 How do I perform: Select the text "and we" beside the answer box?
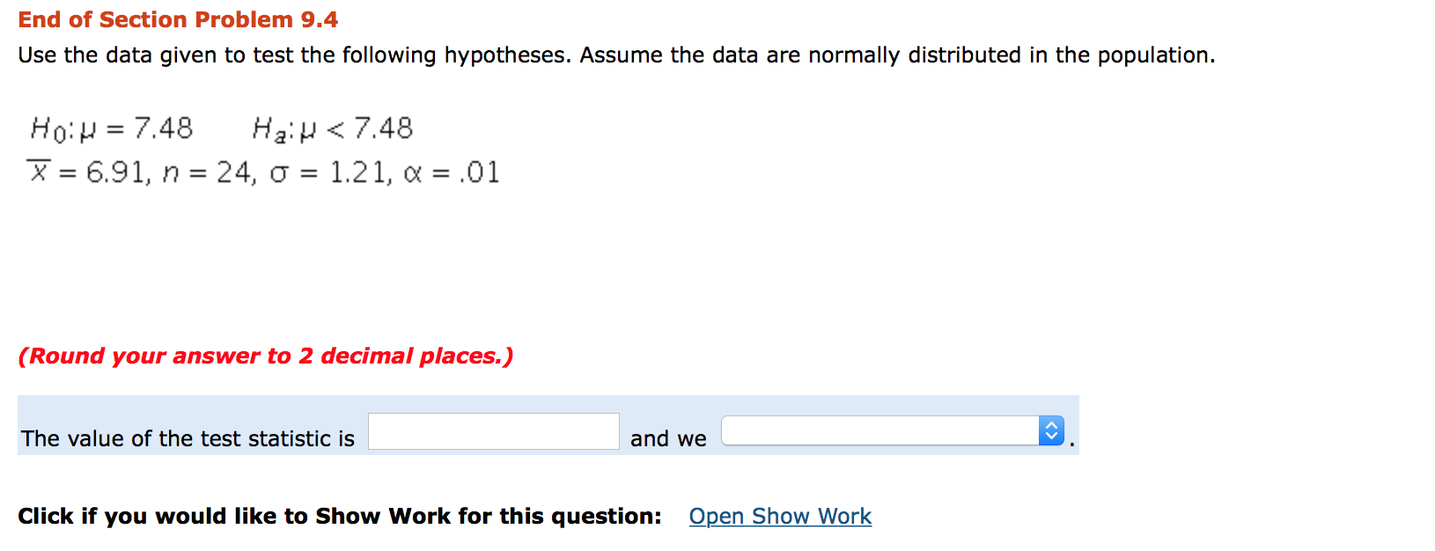(667, 438)
